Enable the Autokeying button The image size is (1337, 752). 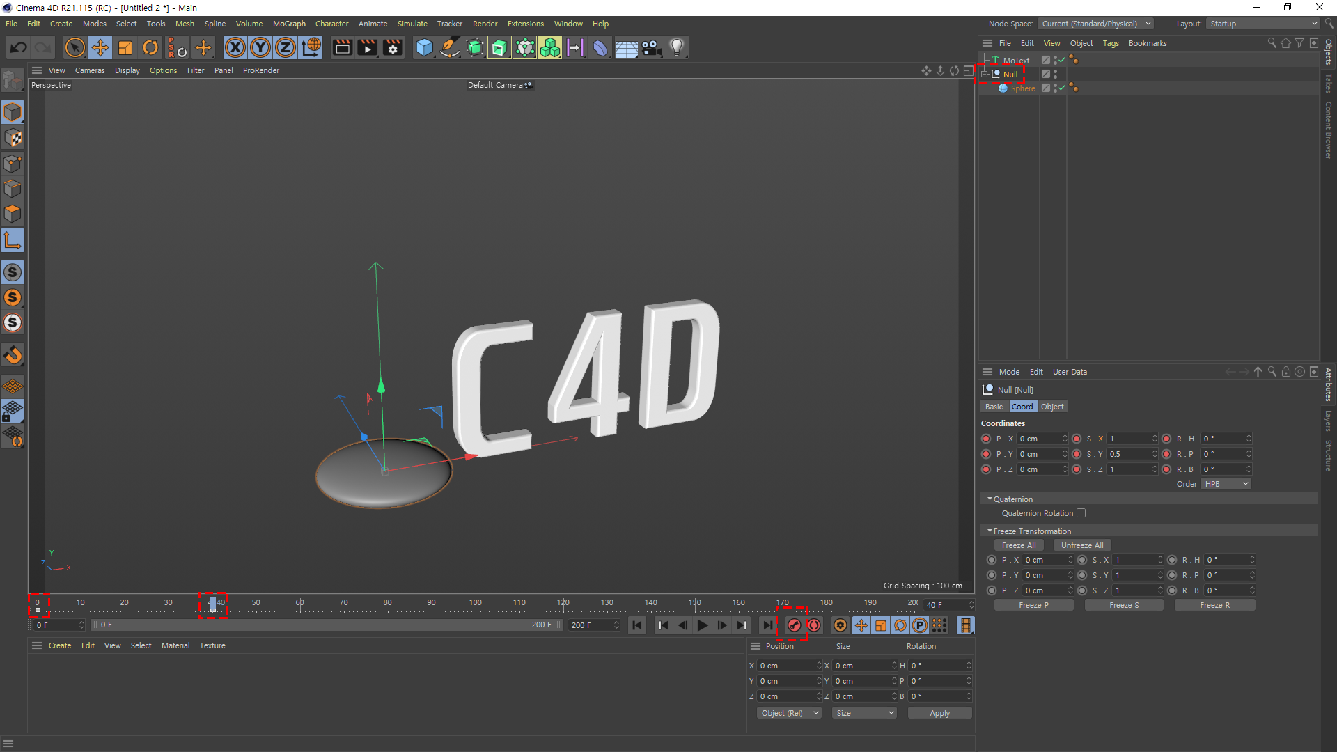coord(813,625)
